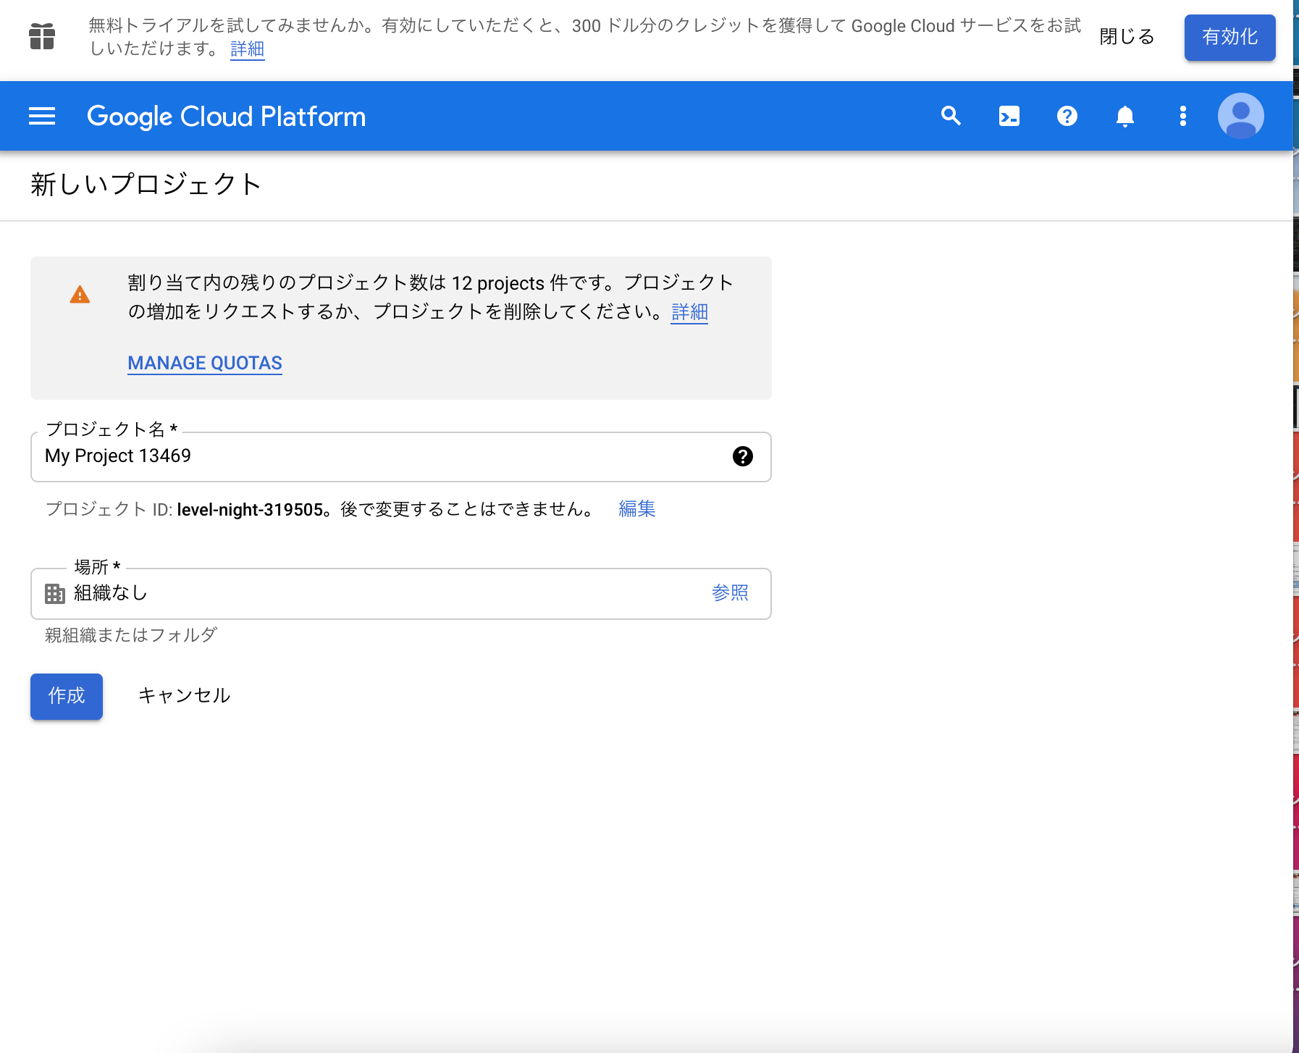Open the search icon in the header
Screen dimensions: 1299x1053
951,116
